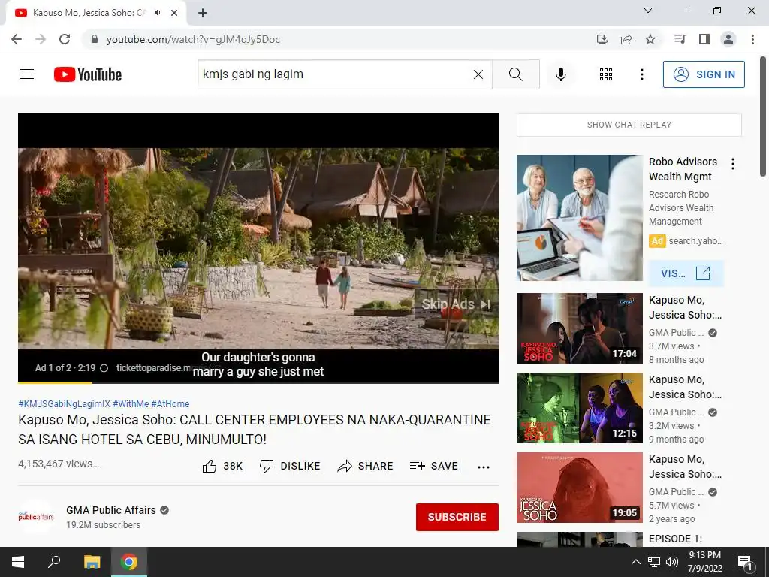Bookmark this page with the star icon
Screen dimensions: 769x577
(x=650, y=39)
